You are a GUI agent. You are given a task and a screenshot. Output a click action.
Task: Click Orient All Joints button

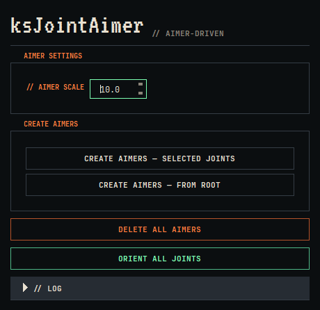click(x=160, y=259)
